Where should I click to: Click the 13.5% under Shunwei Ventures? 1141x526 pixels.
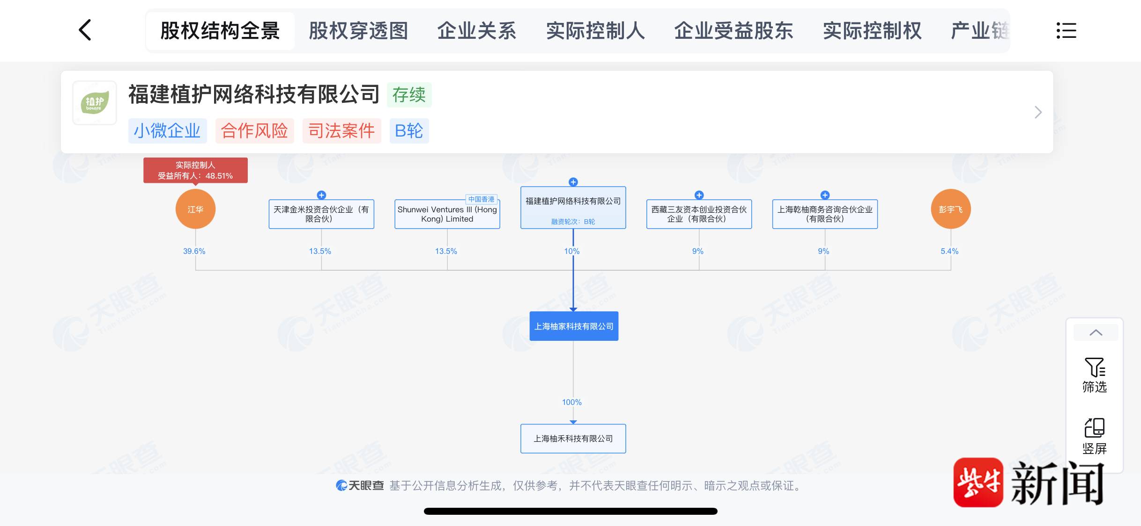point(446,251)
